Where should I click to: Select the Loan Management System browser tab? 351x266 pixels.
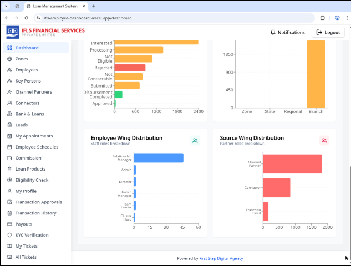tap(55, 6)
